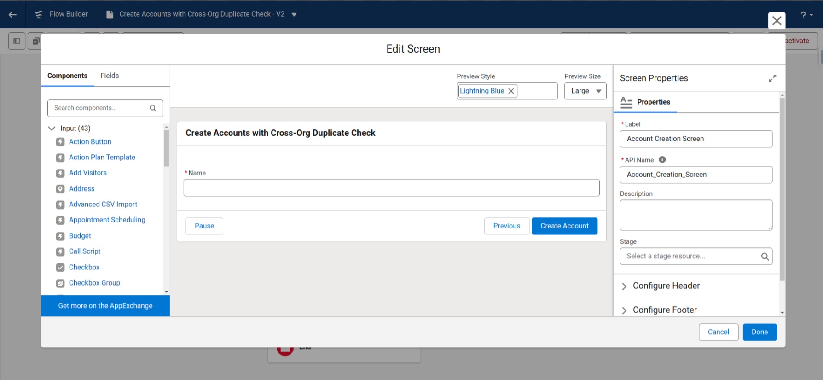Screen dimensions: 823x380
Task: Remove the Lightning Blue preview style
Action: pyautogui.click(x=511, y=91)
